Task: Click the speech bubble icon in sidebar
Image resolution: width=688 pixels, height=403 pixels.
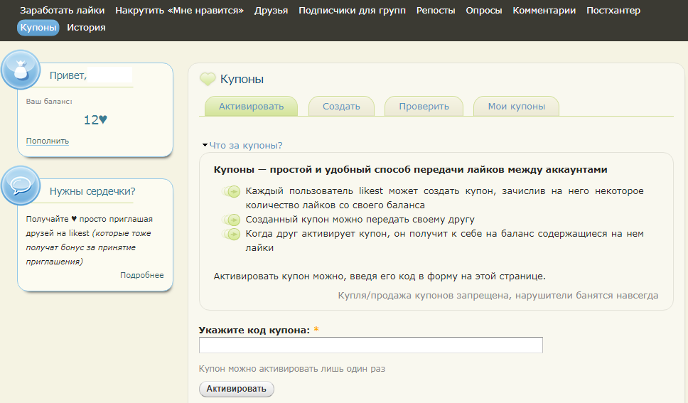Action: click(x=21, y=186)
